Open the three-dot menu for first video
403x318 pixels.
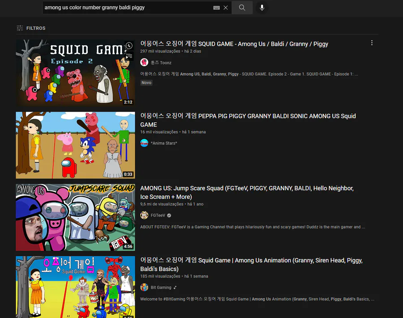coord(372,43)
